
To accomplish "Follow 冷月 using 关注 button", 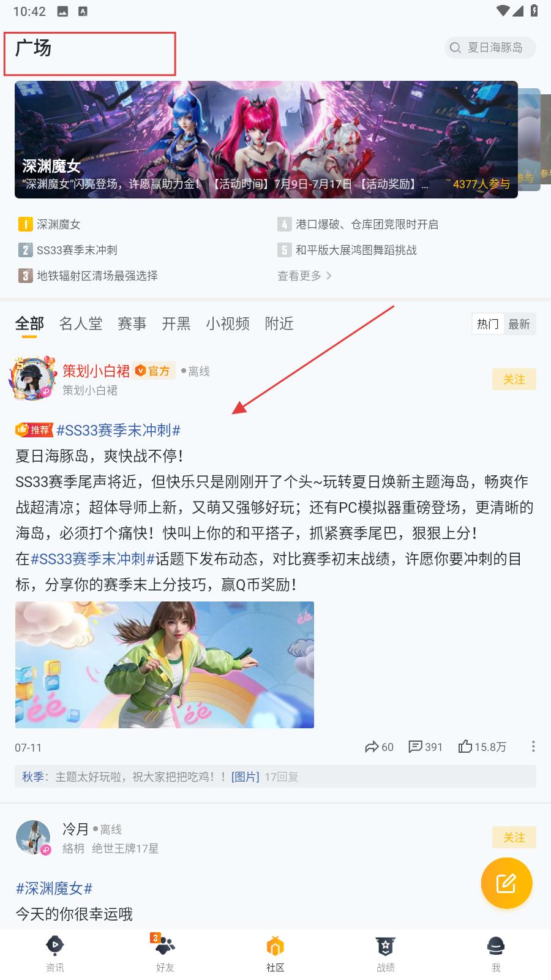I will (x=514, y=837).
